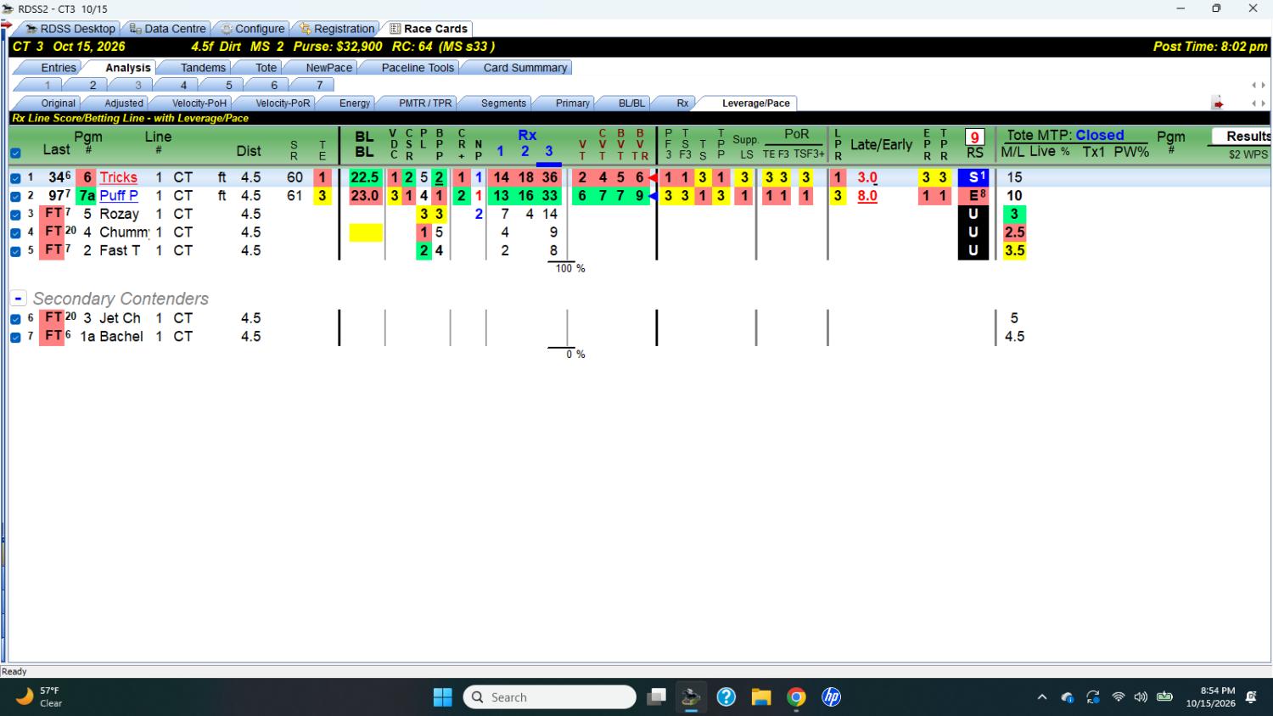
Task: Uncheck the checkbox for the Puff P row
Action: [15, 196]
